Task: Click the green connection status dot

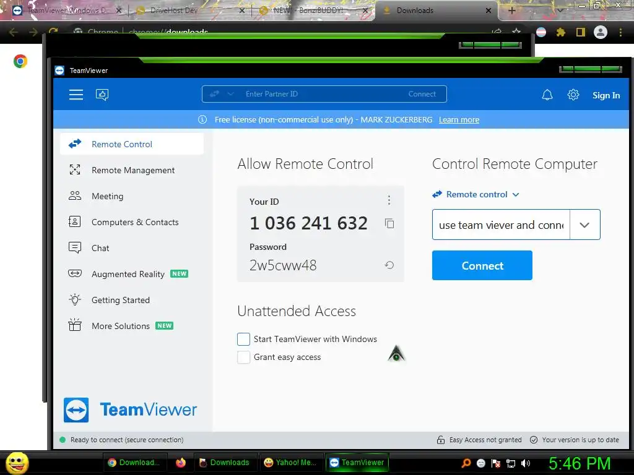Action: (x=63, y=440)
